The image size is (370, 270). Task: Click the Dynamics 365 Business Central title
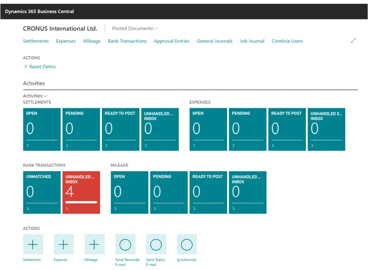[39, 11]
